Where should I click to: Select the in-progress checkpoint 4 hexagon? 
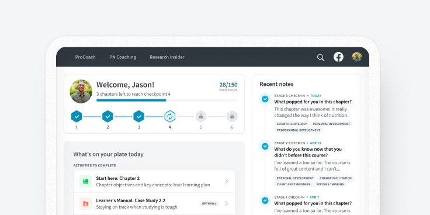[170, 116]
